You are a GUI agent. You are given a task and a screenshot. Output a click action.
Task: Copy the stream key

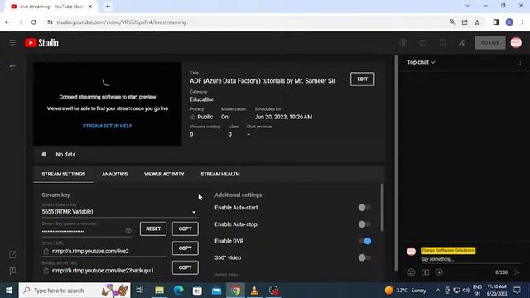click(185, 228)
